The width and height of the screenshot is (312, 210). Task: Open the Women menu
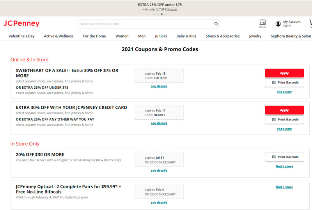click(x=122, y=36)
